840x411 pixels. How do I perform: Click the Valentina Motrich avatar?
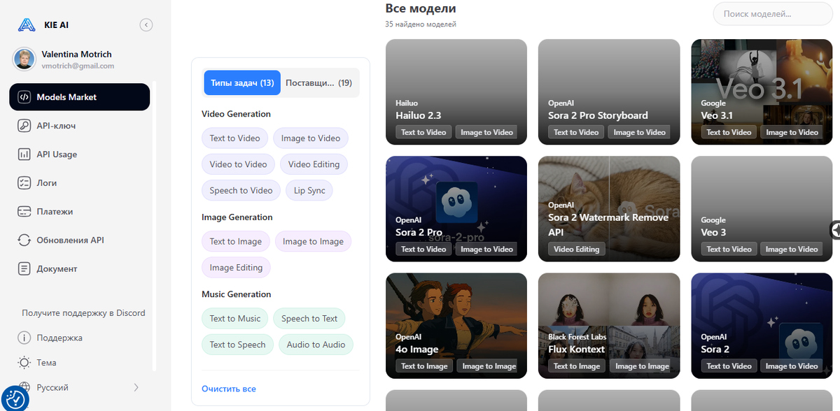24,59
